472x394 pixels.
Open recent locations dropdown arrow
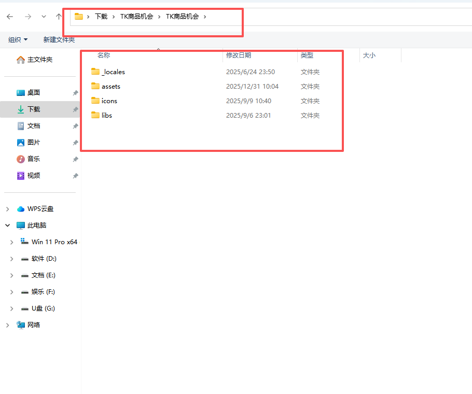click(x=44, y=17)
